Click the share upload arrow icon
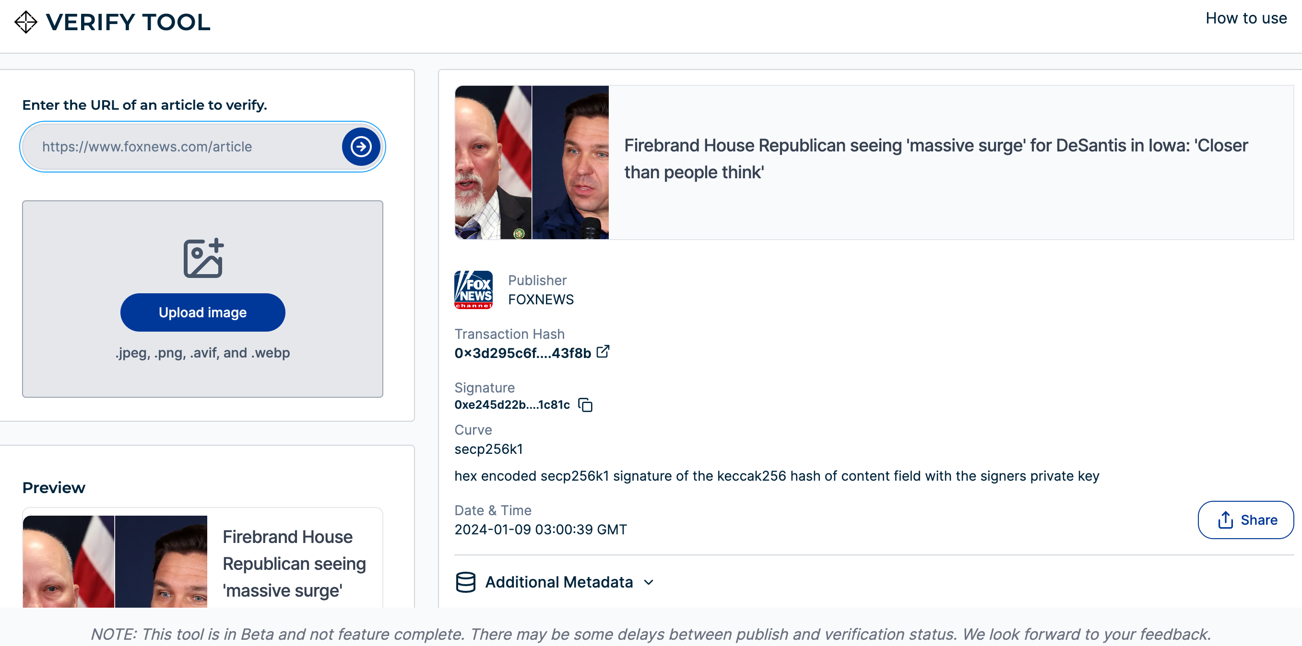The height and width of the screenshot is (646, 1302). [1225, 520]
